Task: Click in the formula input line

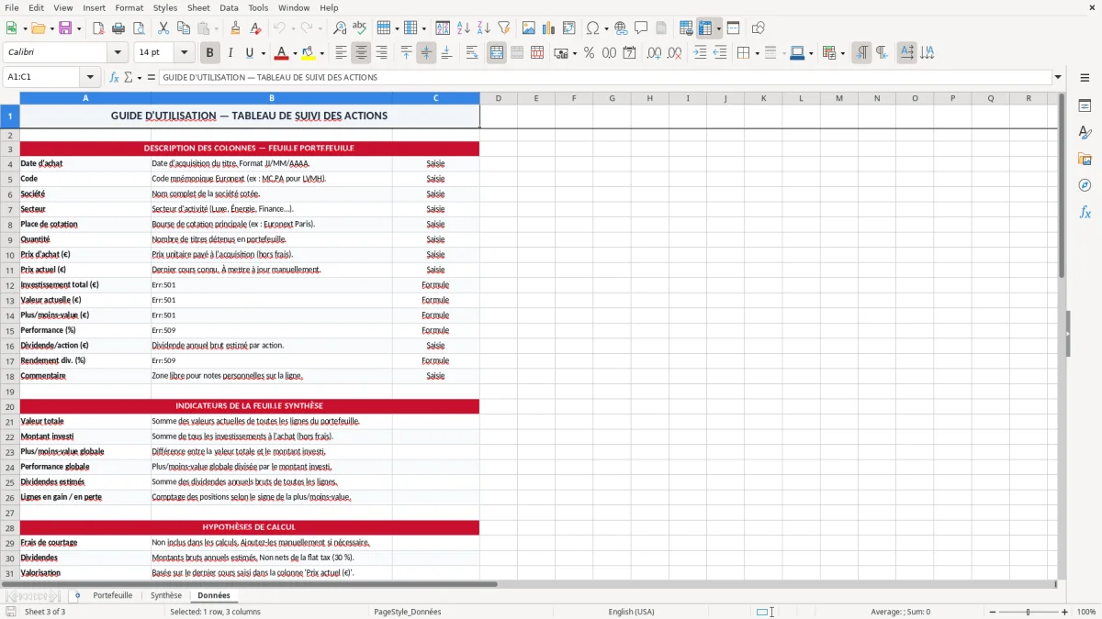Action: [x=605, y=78]
